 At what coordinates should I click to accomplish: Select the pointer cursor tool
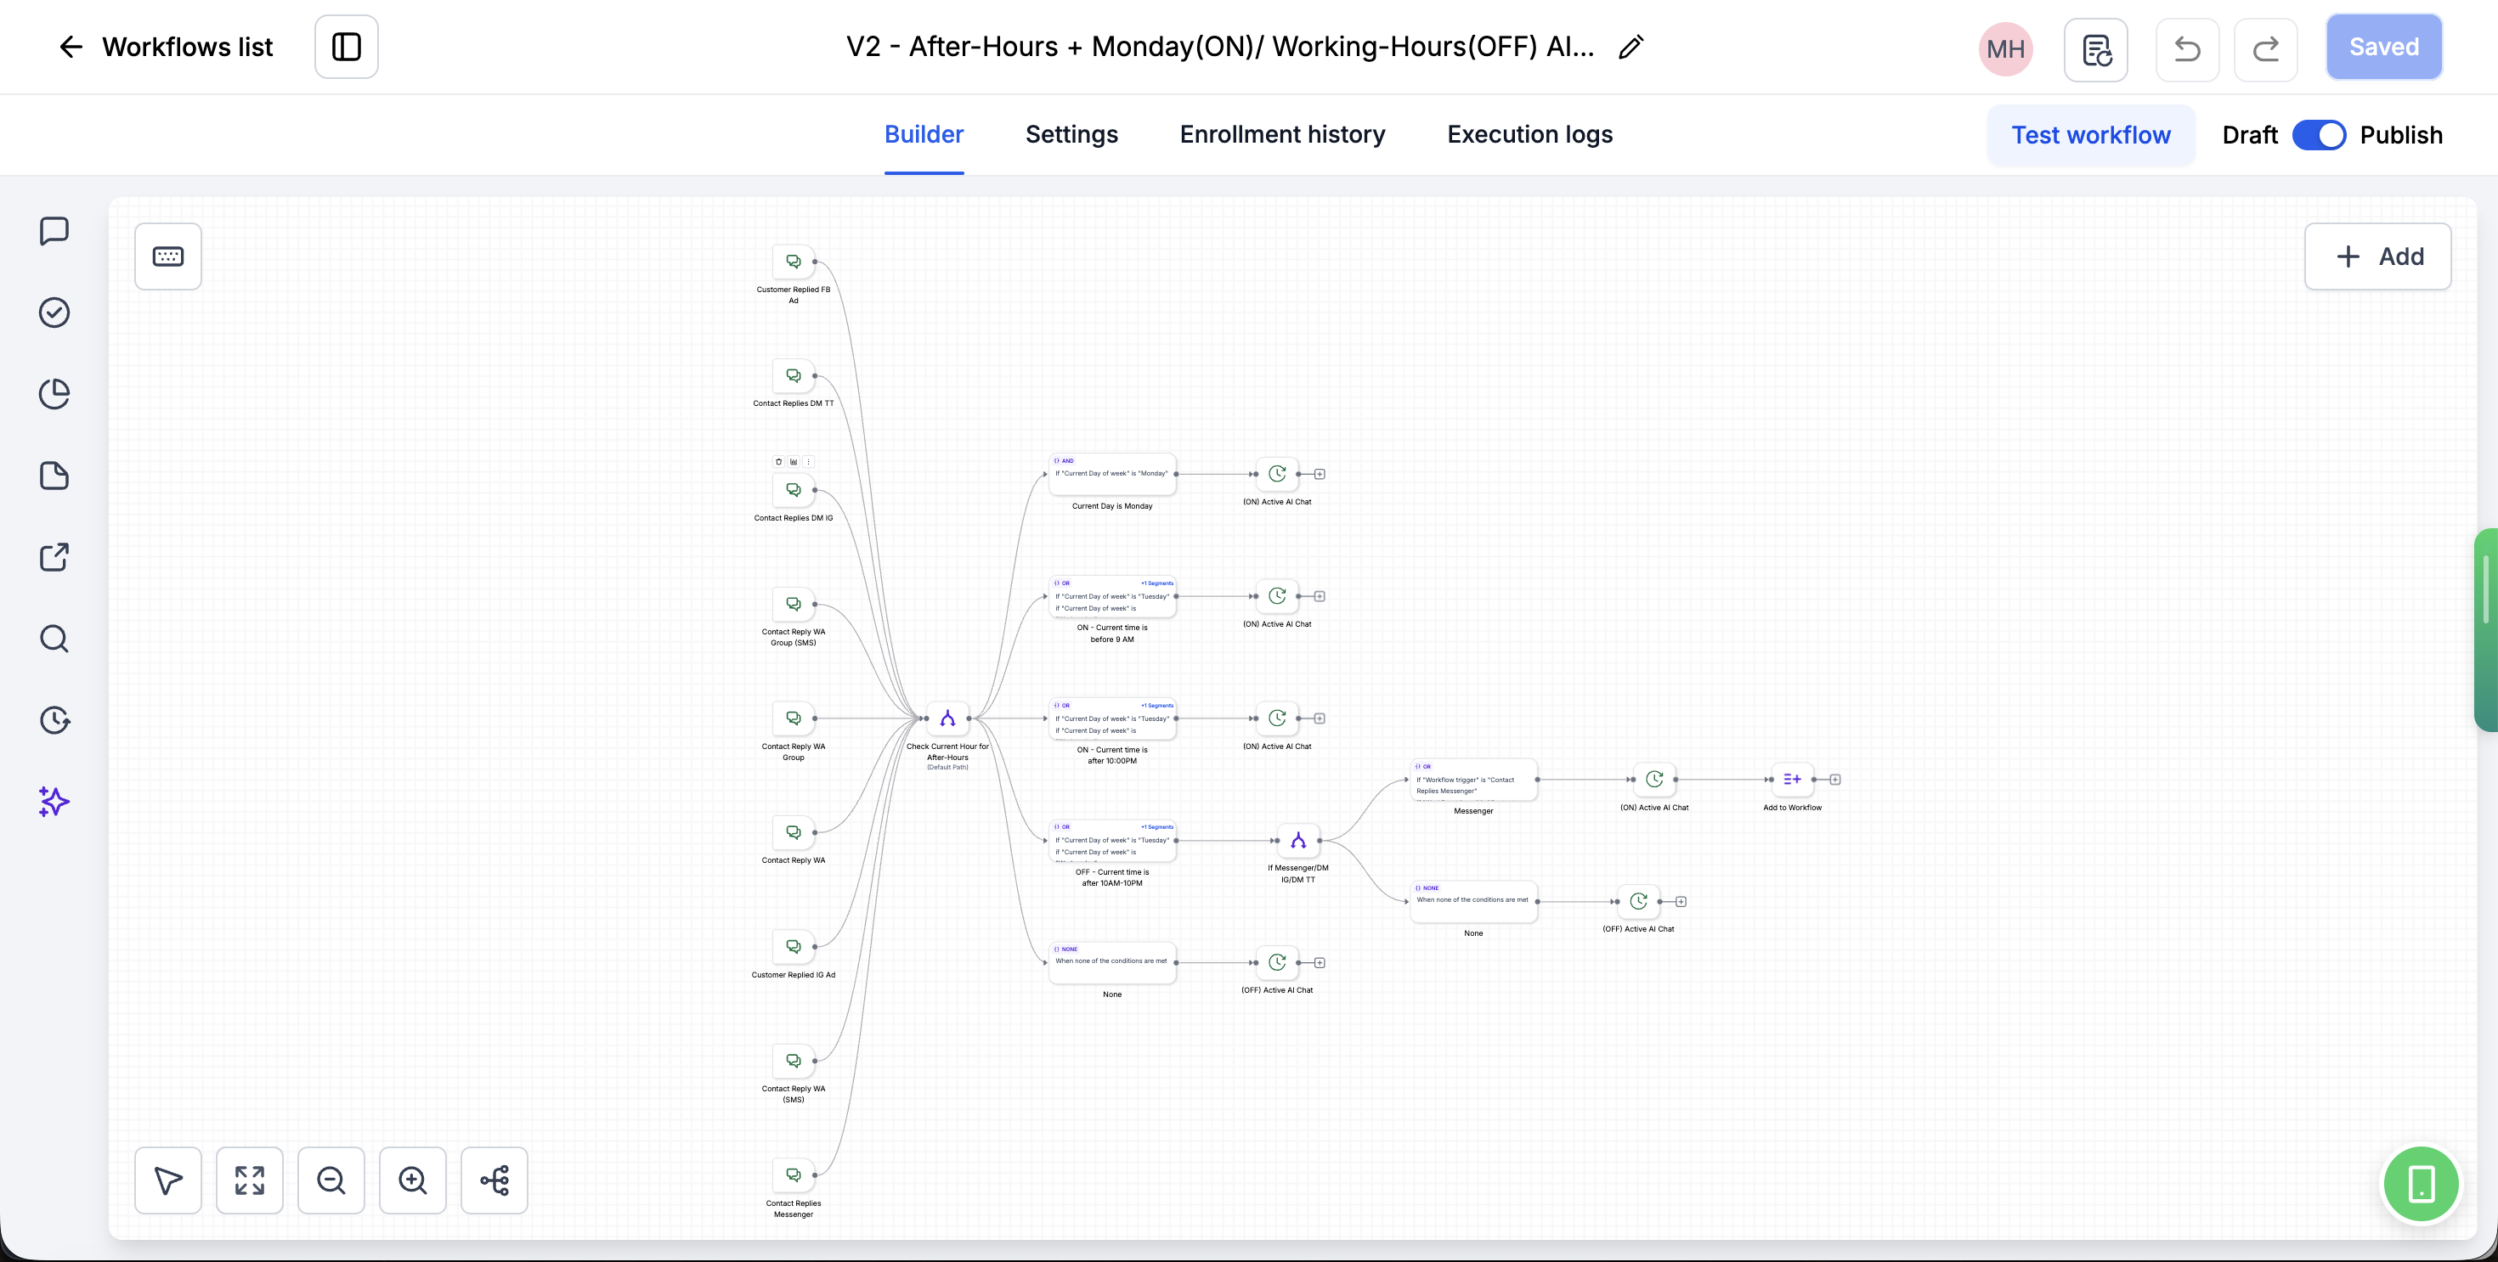click(167, 1180)
